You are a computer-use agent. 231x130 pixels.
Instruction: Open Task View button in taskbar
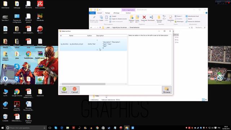(x=50, y=128)
